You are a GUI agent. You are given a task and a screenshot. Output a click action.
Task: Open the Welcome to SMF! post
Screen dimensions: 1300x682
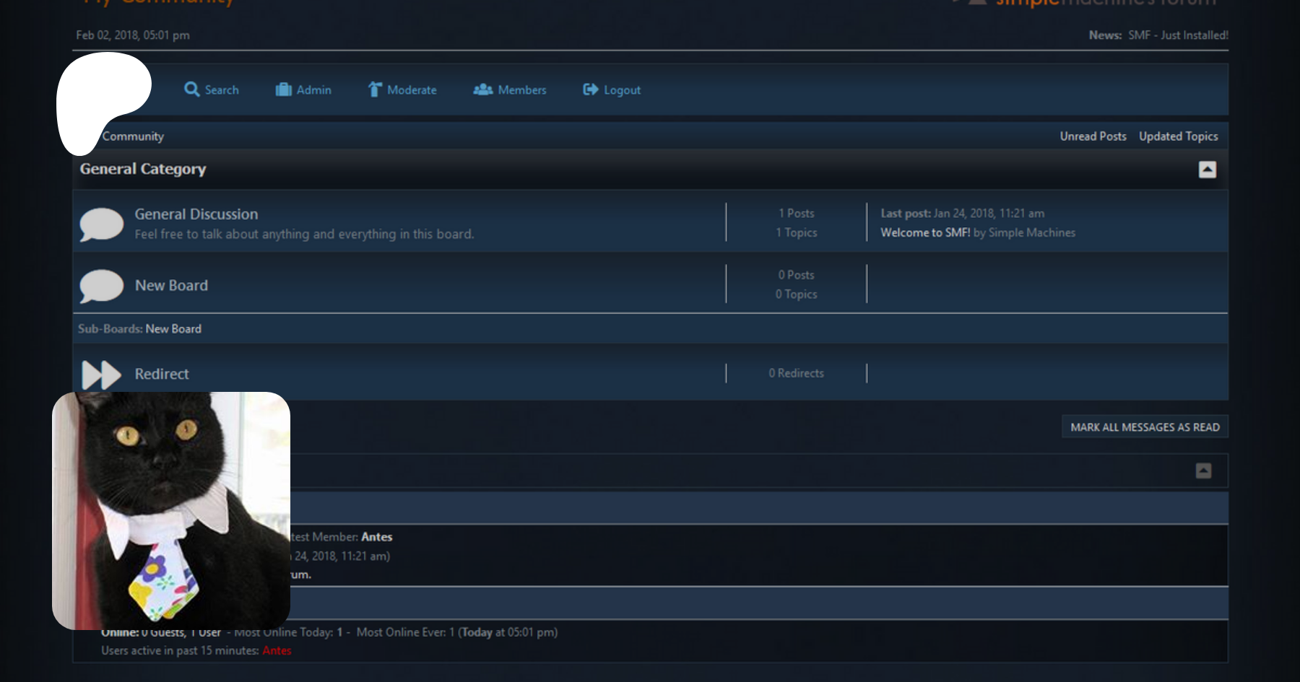(925, 232)
